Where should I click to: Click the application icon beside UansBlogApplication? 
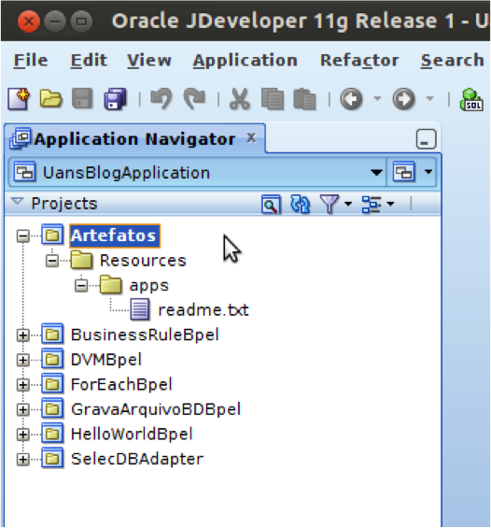(24, 172)
